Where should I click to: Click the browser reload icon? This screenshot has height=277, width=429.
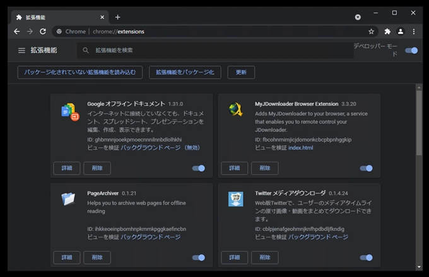[44, 31]
